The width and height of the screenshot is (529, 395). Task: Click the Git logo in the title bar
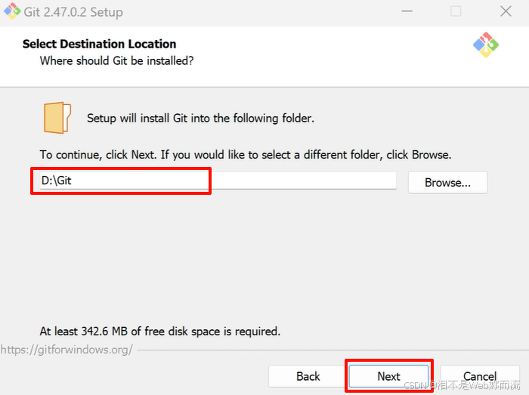(12, 11)
